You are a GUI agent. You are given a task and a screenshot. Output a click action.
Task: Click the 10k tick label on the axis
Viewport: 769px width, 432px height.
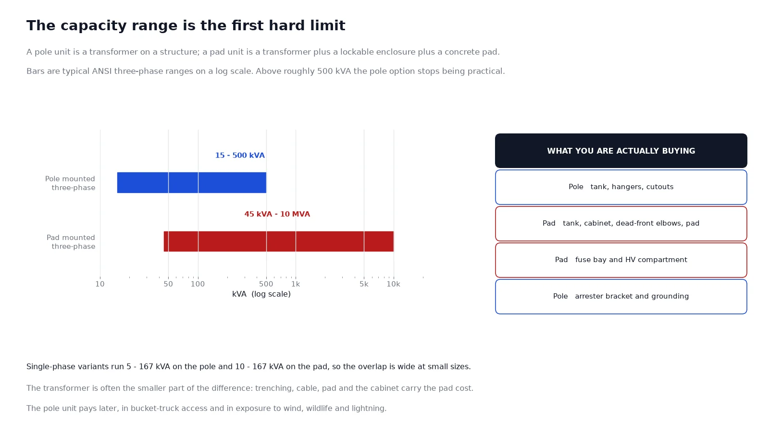[x=394, y=284]
